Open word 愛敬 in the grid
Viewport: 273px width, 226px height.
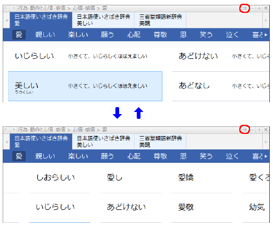(x=202, y=207)
